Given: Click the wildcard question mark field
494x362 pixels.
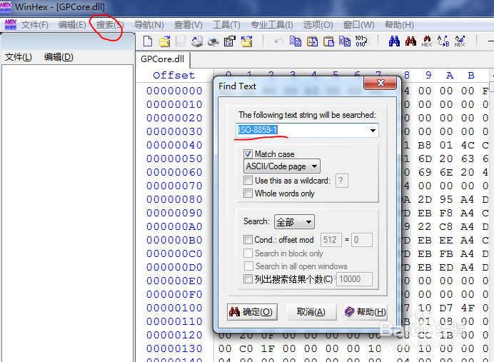Looking at the screenshot, I should coord(342,181).
